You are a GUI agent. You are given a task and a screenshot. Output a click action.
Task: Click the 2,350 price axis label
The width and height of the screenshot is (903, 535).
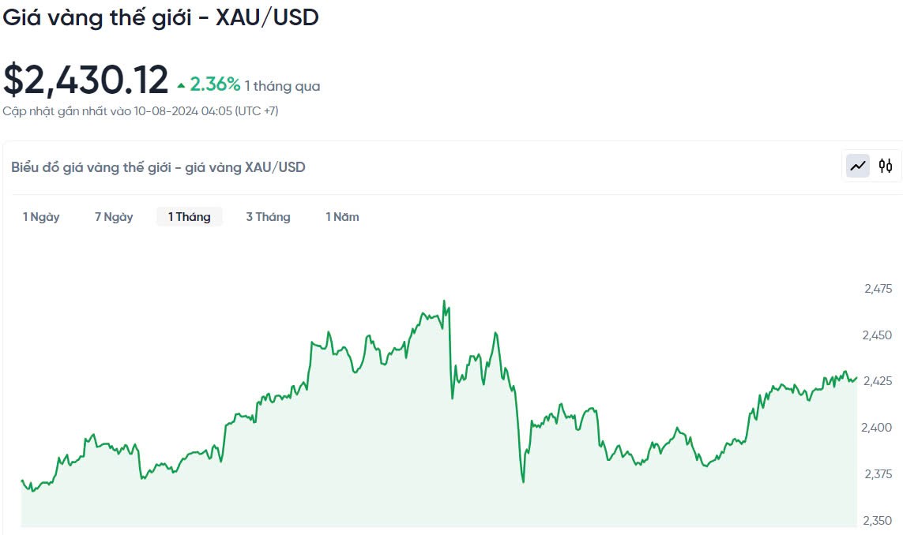(878, 521)
